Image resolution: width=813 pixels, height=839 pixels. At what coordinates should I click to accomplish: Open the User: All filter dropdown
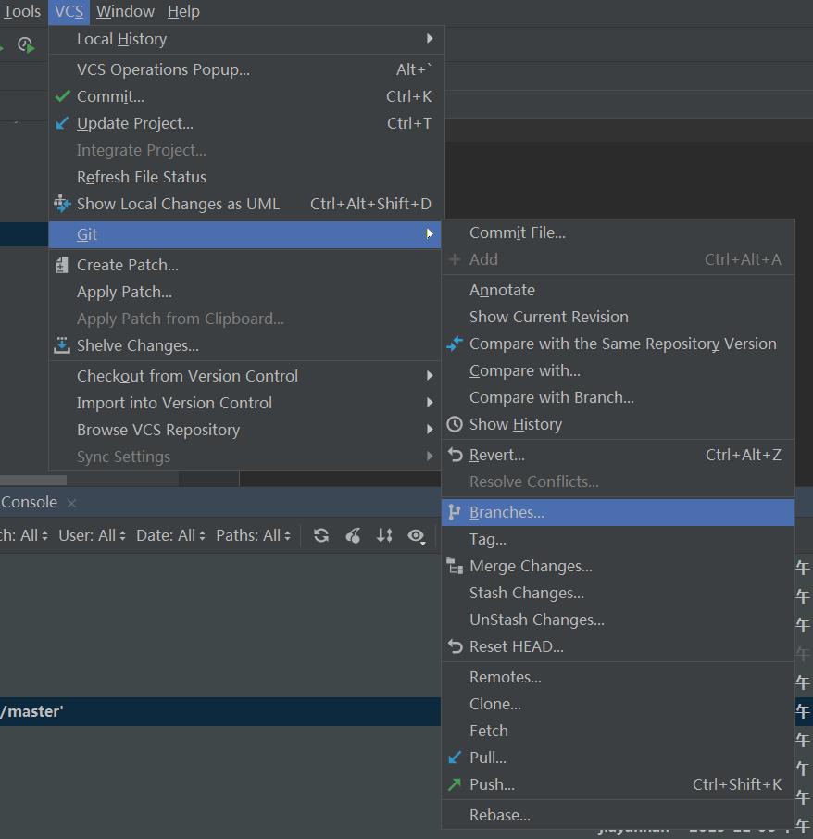91,535
